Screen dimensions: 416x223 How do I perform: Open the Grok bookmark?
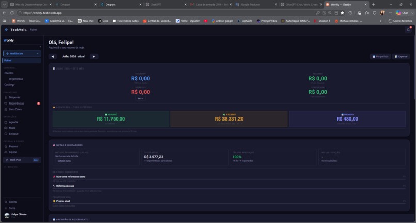(103, 21)
